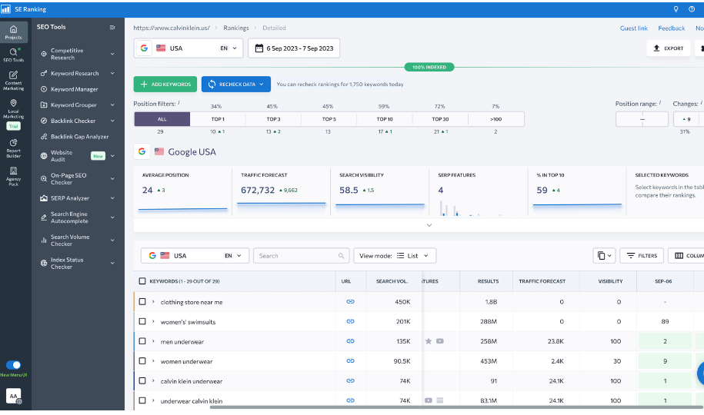Click URL link icon for men underwear

tap(350, 341)
